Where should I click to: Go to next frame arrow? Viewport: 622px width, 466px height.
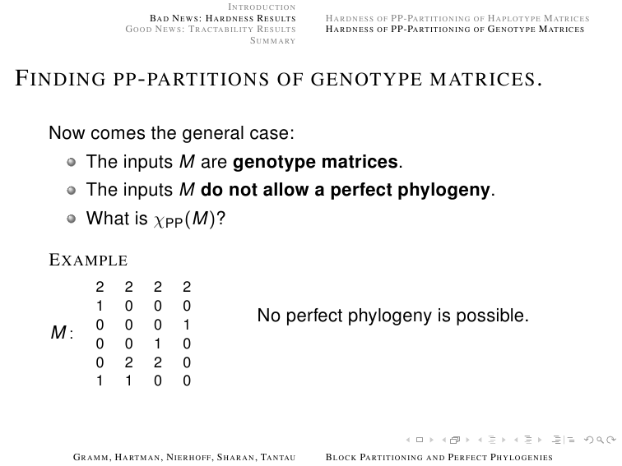tap(467, 440)
